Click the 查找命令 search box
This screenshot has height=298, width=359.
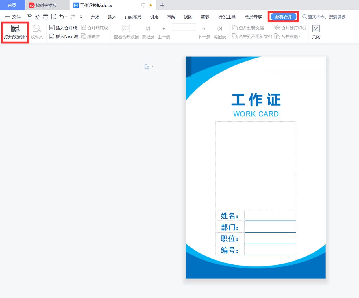click(x=324, y=17)
